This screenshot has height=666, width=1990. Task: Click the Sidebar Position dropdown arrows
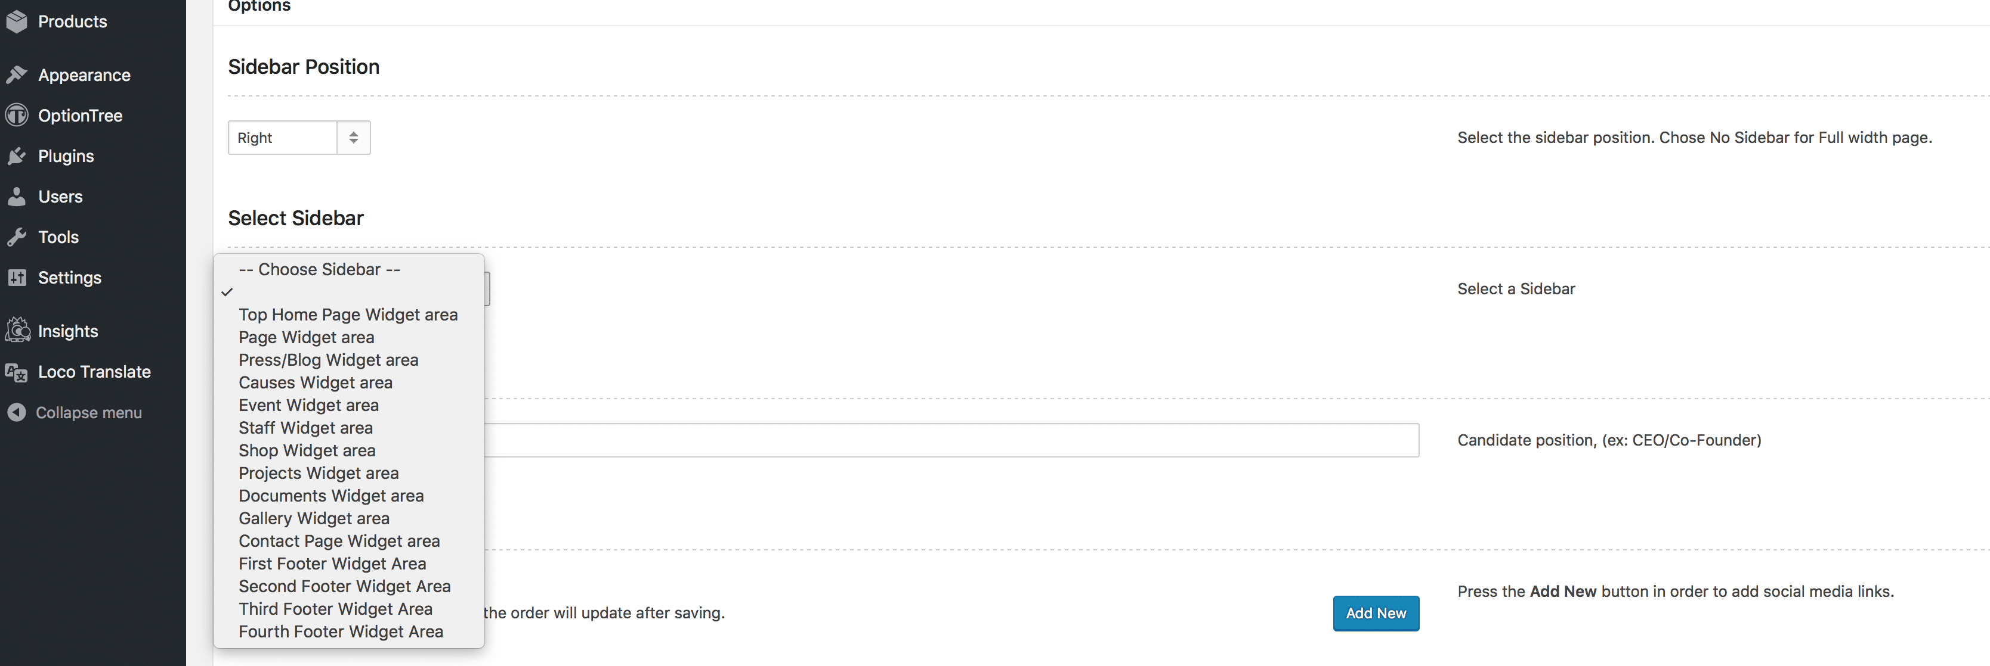354,138
